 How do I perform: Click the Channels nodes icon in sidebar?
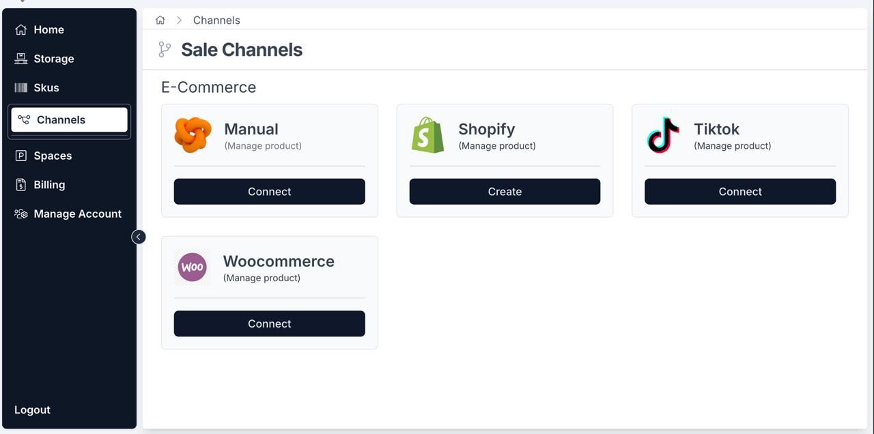[x=24, y=119]
